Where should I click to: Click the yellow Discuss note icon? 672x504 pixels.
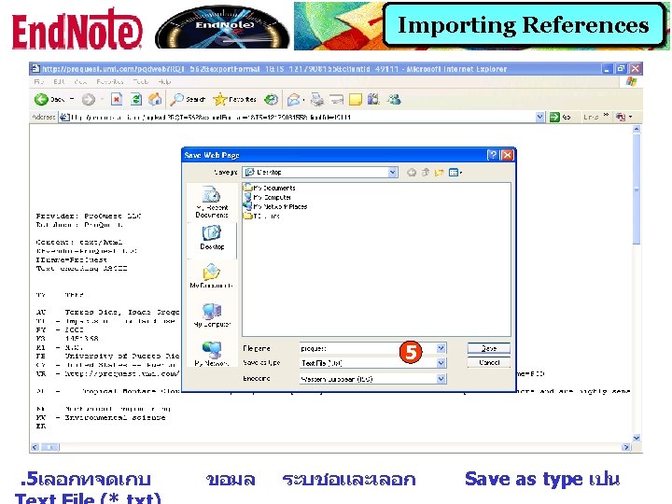356,100
